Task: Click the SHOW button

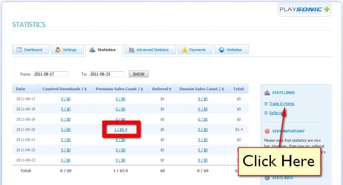Action: tap(139, 74)
